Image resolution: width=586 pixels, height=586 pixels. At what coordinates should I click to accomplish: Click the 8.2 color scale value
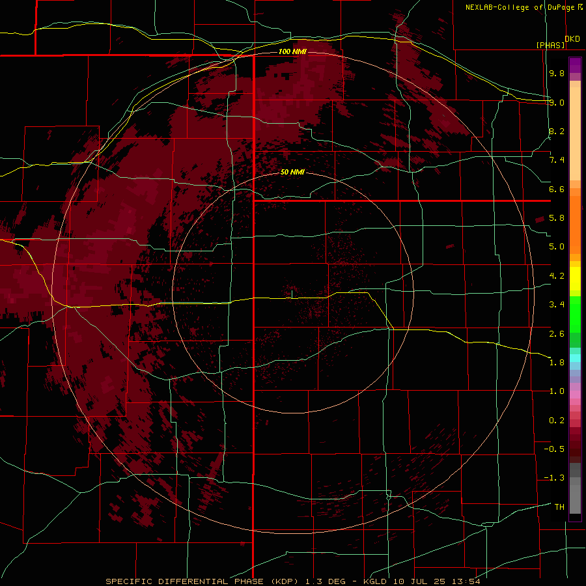click(x=557, y=131)
